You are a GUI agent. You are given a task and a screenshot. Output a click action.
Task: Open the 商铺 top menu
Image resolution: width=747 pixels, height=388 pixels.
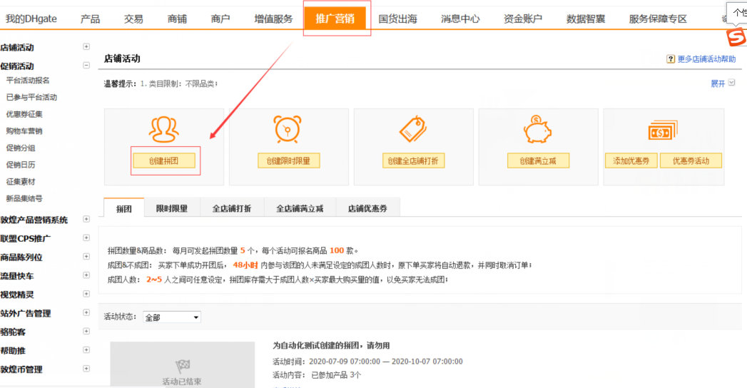click(177, 19)
